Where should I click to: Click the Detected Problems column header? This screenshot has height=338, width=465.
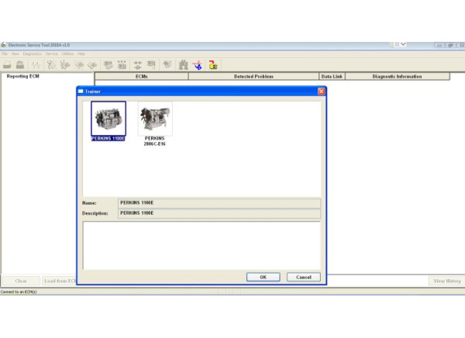click(253, 77)
